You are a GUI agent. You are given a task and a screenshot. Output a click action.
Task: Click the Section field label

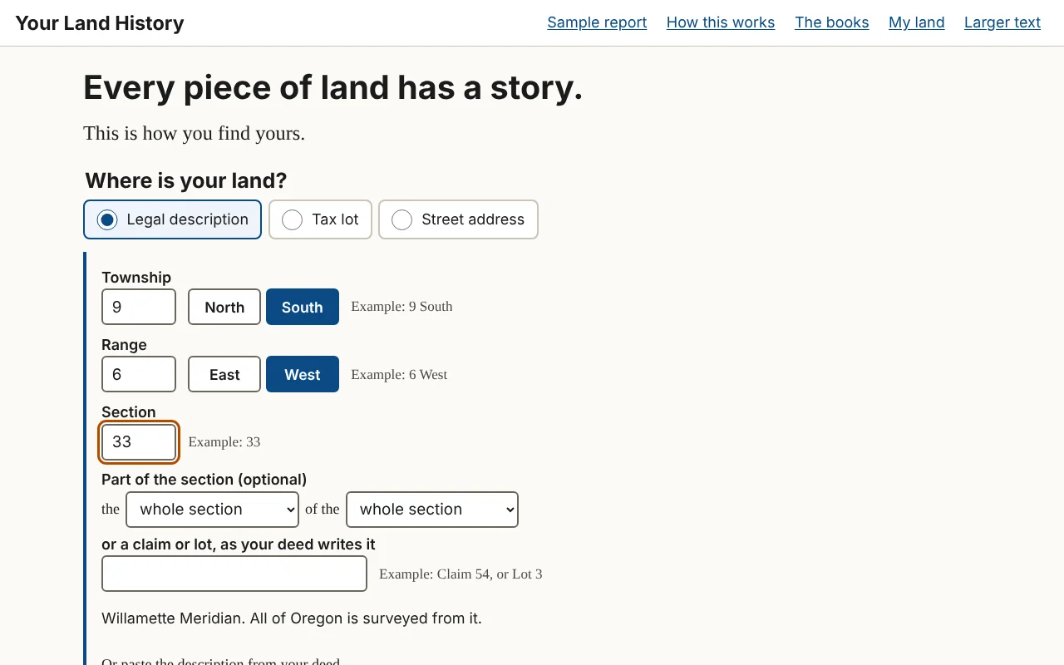point(129,412)
